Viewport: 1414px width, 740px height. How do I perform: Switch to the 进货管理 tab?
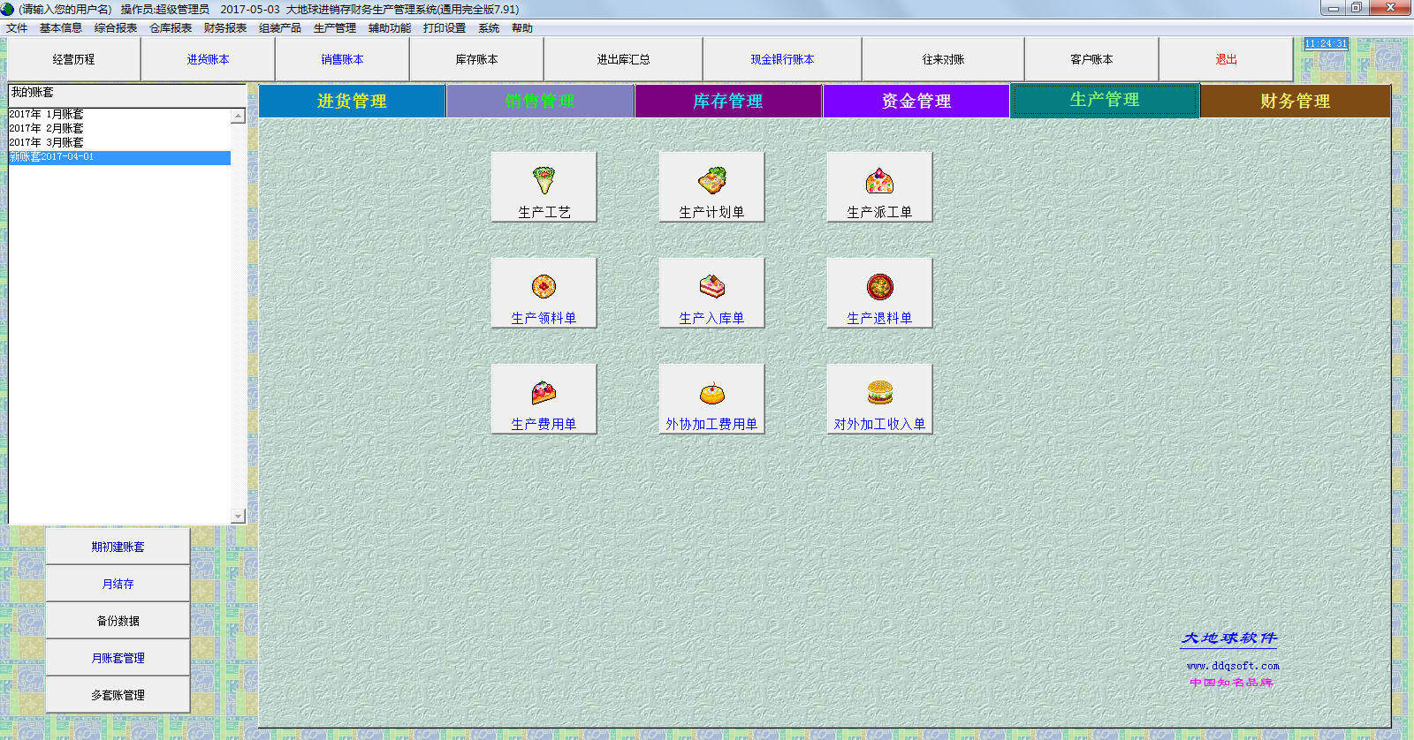click(352, 101)
